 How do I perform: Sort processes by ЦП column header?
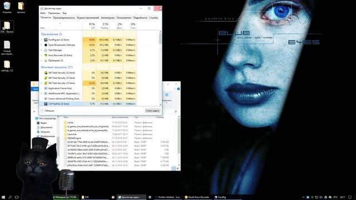[x=90, y=26]
